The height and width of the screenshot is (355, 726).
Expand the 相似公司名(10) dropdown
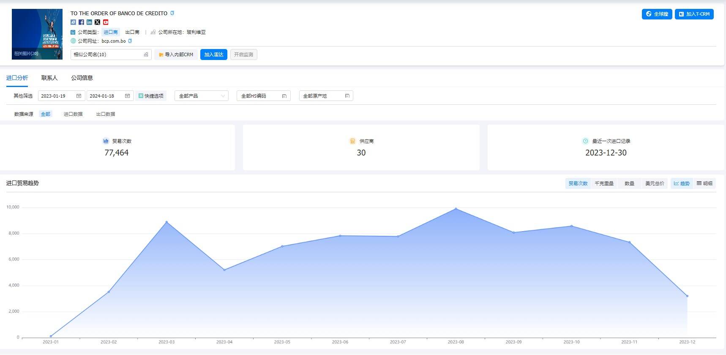click(x=111, y=55)
